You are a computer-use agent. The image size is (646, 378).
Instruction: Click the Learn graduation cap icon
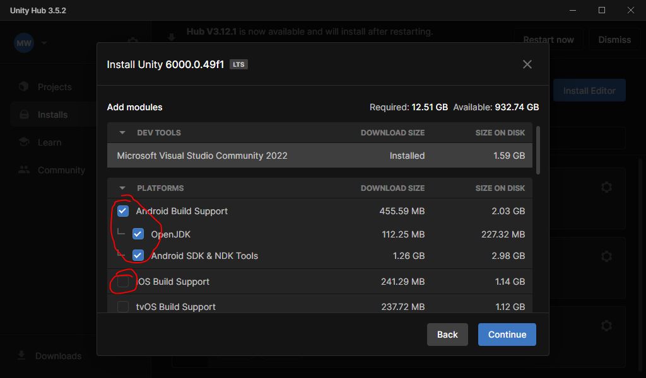point(24,142)
